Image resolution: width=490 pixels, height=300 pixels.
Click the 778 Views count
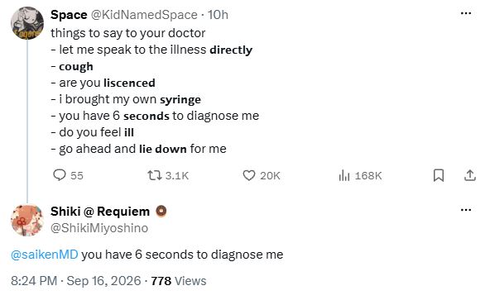pyautogui.click(x=179, y=281)
